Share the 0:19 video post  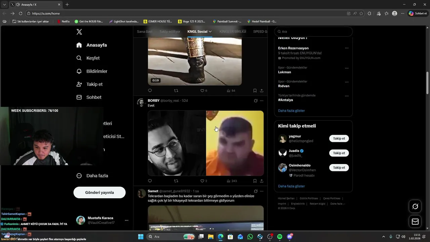[262, 91]
